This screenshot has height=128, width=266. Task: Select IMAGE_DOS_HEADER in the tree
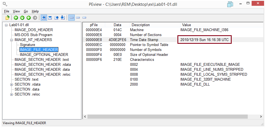tap(33, 30)
